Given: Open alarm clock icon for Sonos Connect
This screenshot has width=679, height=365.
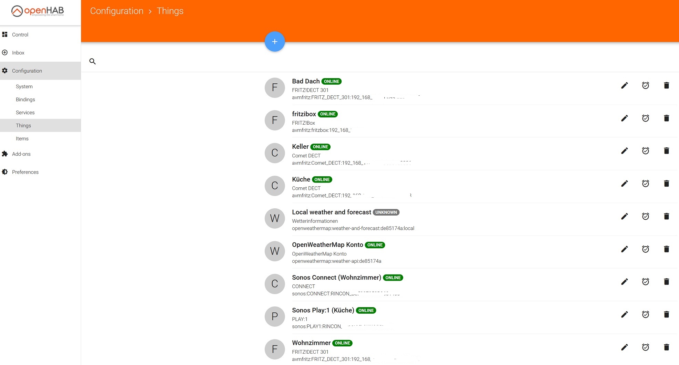Looking at the screenshot, I should 646,282.
